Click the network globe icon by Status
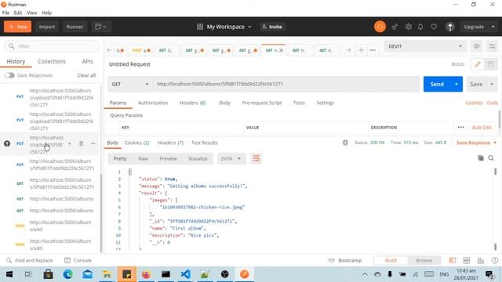This screenshot has width=502, height=282. pyautogui.click(x=345, y=143)
